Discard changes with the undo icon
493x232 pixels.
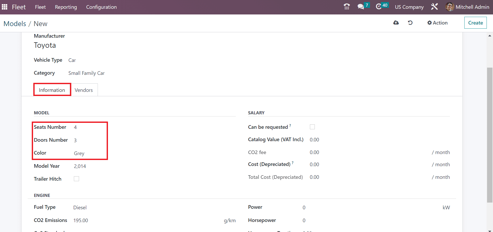pos(410,23)
